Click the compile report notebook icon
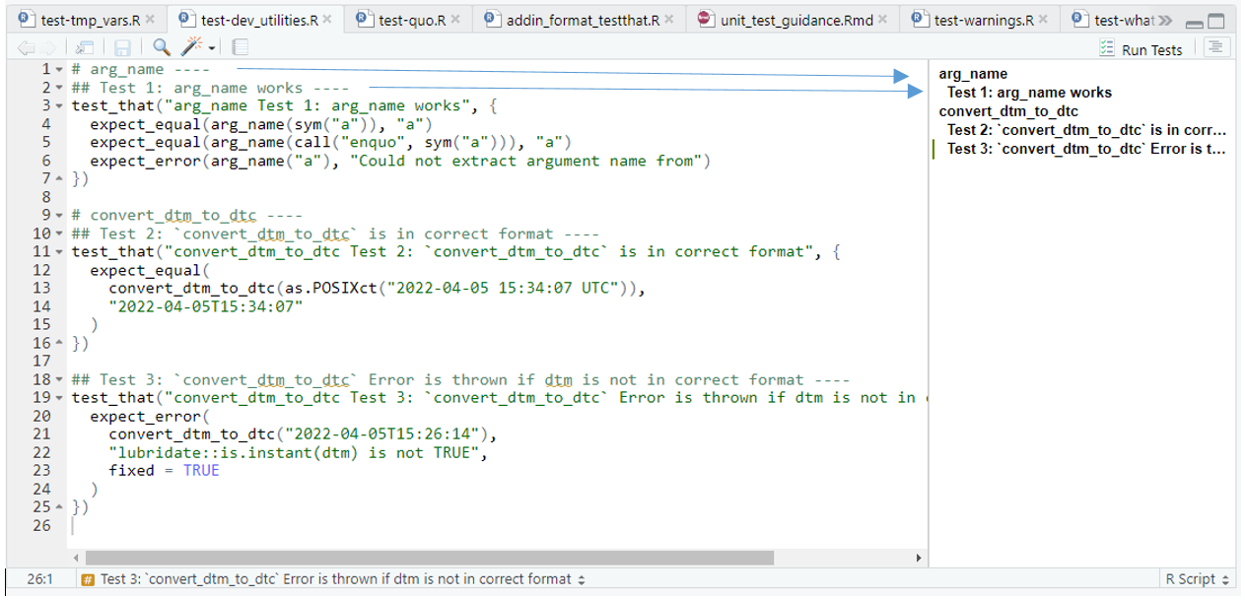1245x600 pixels. (x=240, y=47)
